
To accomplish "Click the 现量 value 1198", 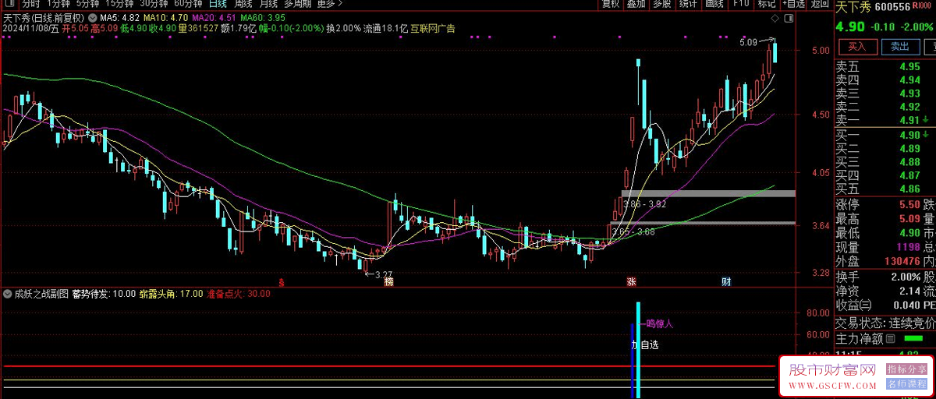I will pos(908,247).
